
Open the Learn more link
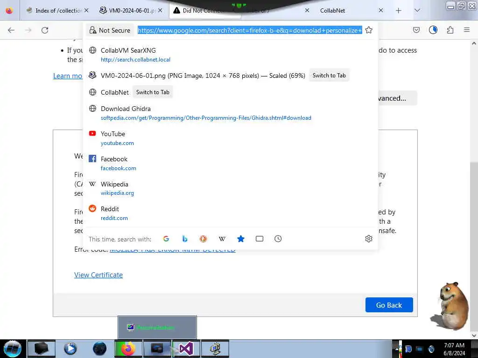pos(68,76)
